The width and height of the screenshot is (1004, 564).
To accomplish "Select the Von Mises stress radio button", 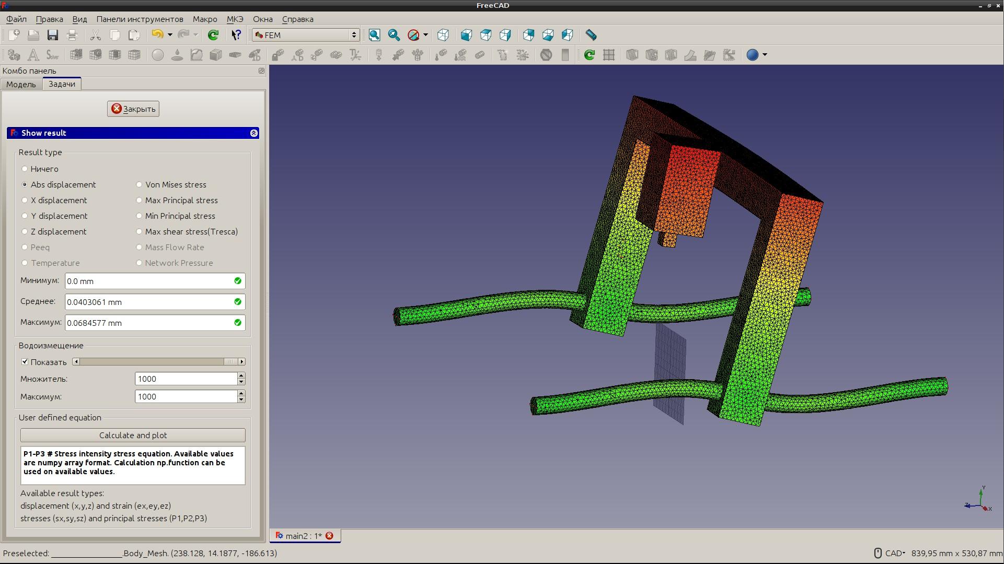I will click(139, 184).
